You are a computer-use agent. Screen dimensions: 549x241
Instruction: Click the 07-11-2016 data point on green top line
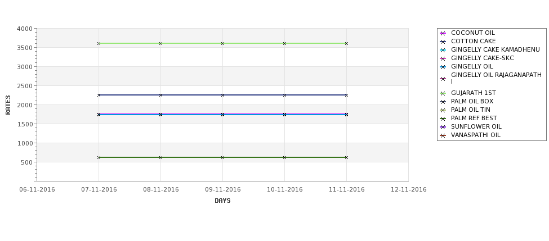(x=99, y=43)
